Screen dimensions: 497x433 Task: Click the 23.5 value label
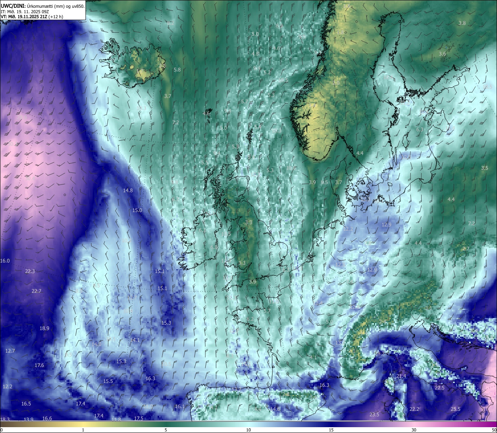374,414
